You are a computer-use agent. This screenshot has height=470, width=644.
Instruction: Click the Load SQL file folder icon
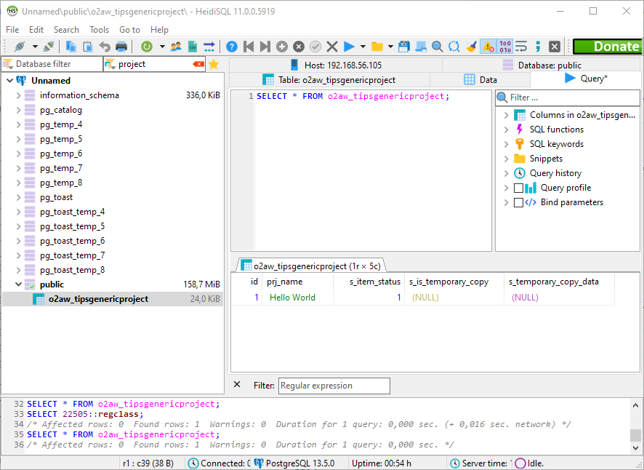[x=377, y=47]
